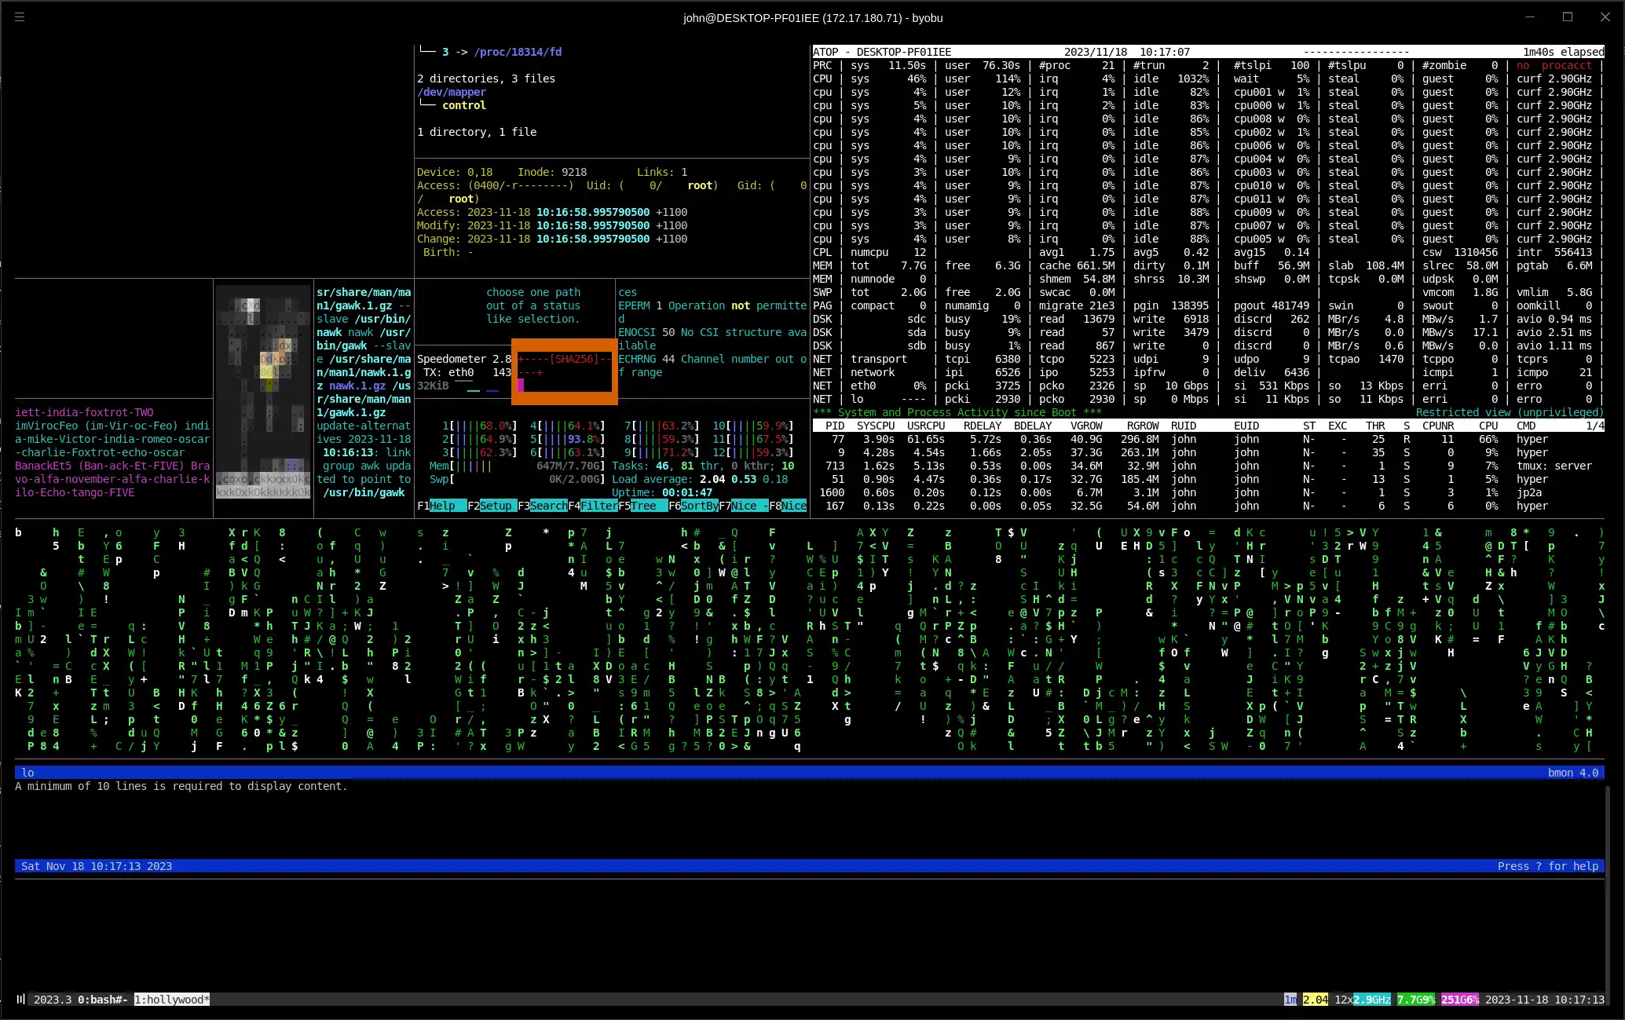1625x1020 pixels.
Task: Click the ASCII art image pane
Action: click(x=263, y=393)
